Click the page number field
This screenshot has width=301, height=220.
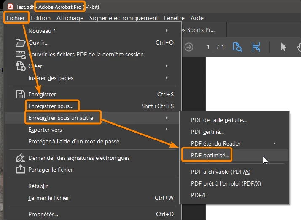pos(208,47)
